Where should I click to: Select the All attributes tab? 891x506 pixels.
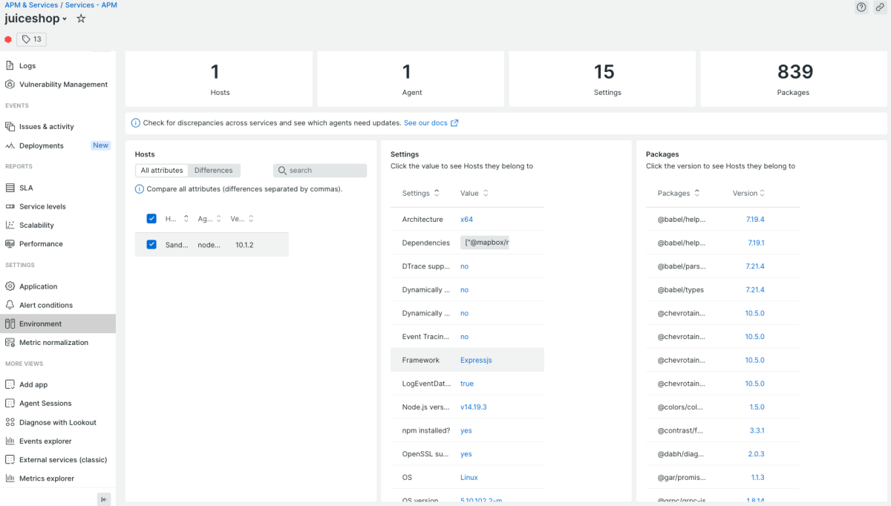pyautogui.click(x=162, y=171)
